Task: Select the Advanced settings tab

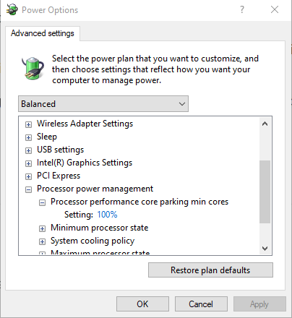Action: [43, 33]
